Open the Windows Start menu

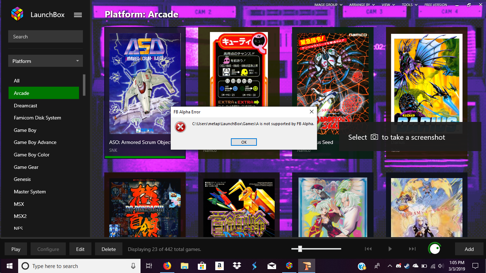9,266
